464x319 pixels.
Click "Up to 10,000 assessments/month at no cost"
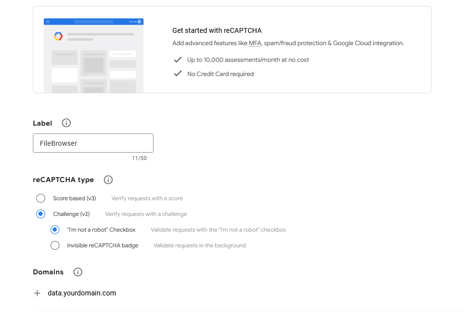248,60
